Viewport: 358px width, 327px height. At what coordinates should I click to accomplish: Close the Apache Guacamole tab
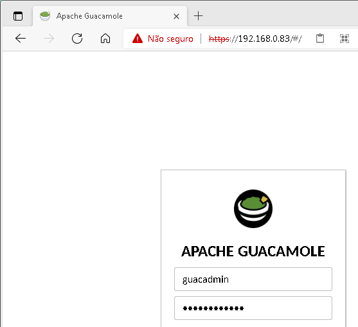(176, 16)
